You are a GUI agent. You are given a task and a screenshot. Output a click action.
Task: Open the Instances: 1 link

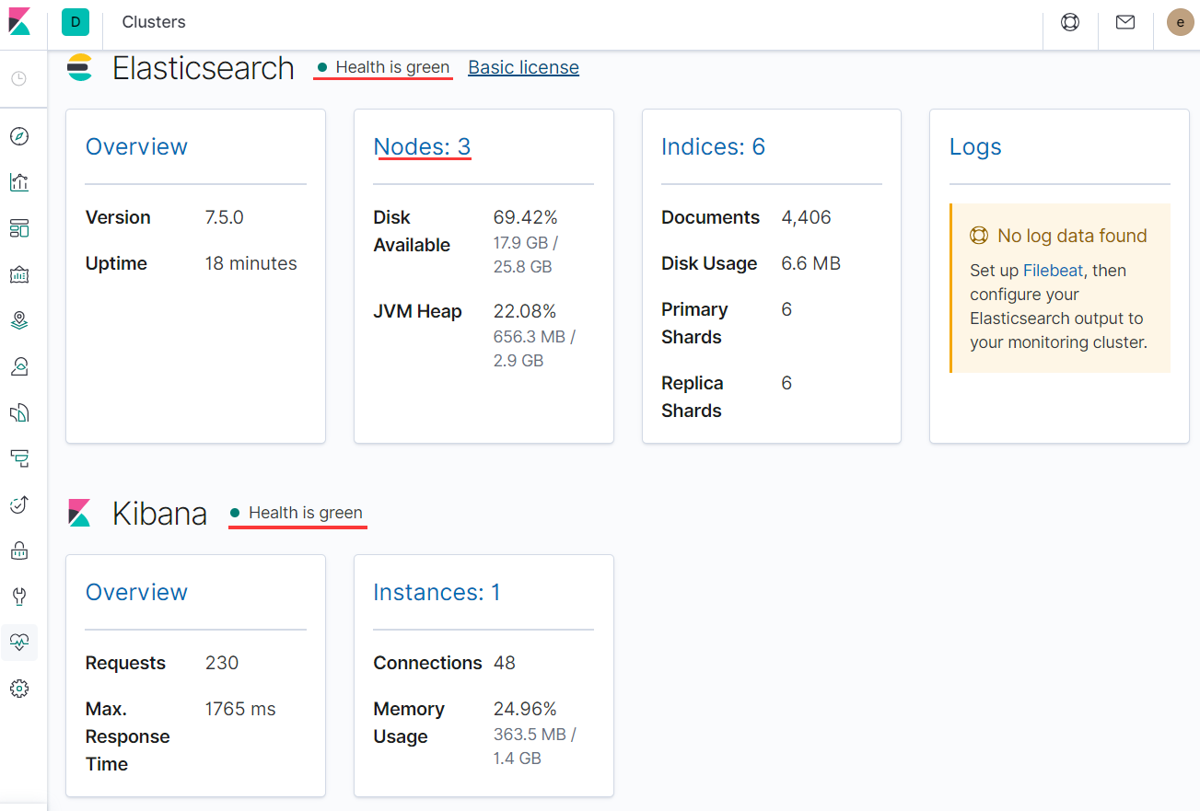[x=437, y=592]
